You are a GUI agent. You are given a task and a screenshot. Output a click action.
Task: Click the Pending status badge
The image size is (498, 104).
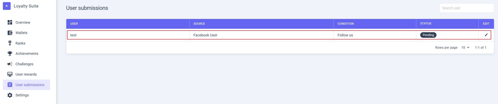pyautogui.click(x=428, y=35)
